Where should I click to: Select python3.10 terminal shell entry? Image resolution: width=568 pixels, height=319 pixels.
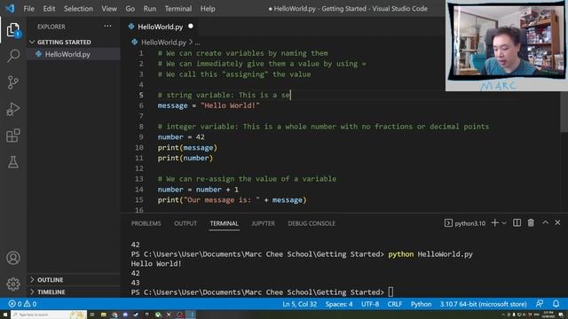click(465, 223)
